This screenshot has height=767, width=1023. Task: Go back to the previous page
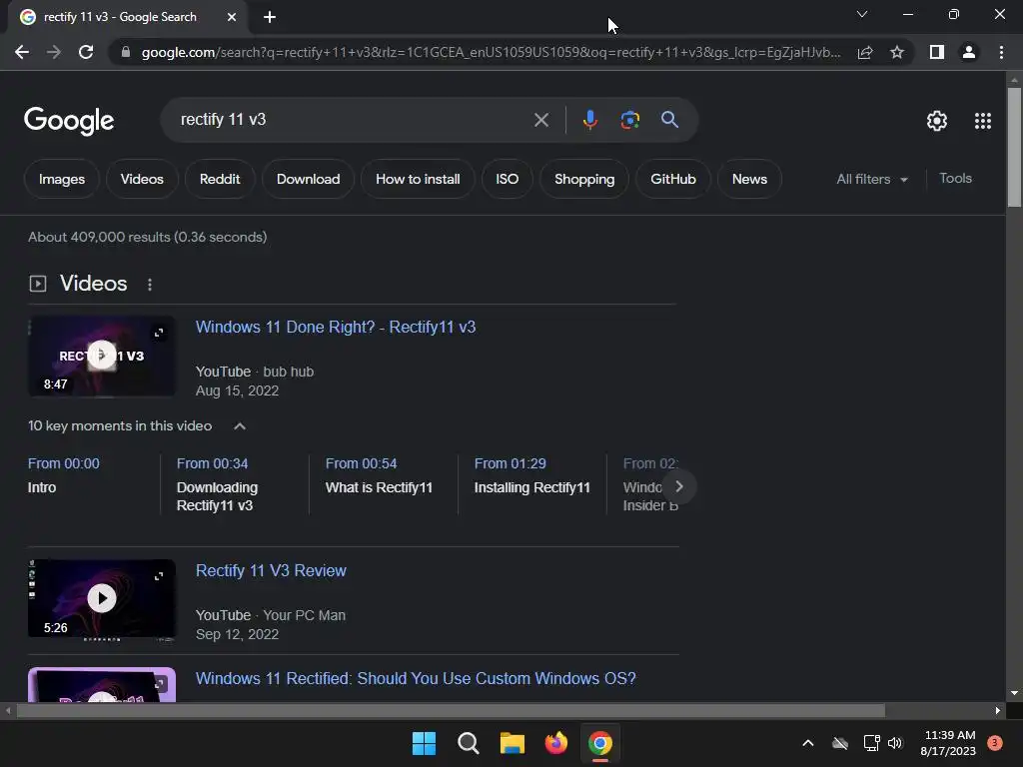coord(22,52)
